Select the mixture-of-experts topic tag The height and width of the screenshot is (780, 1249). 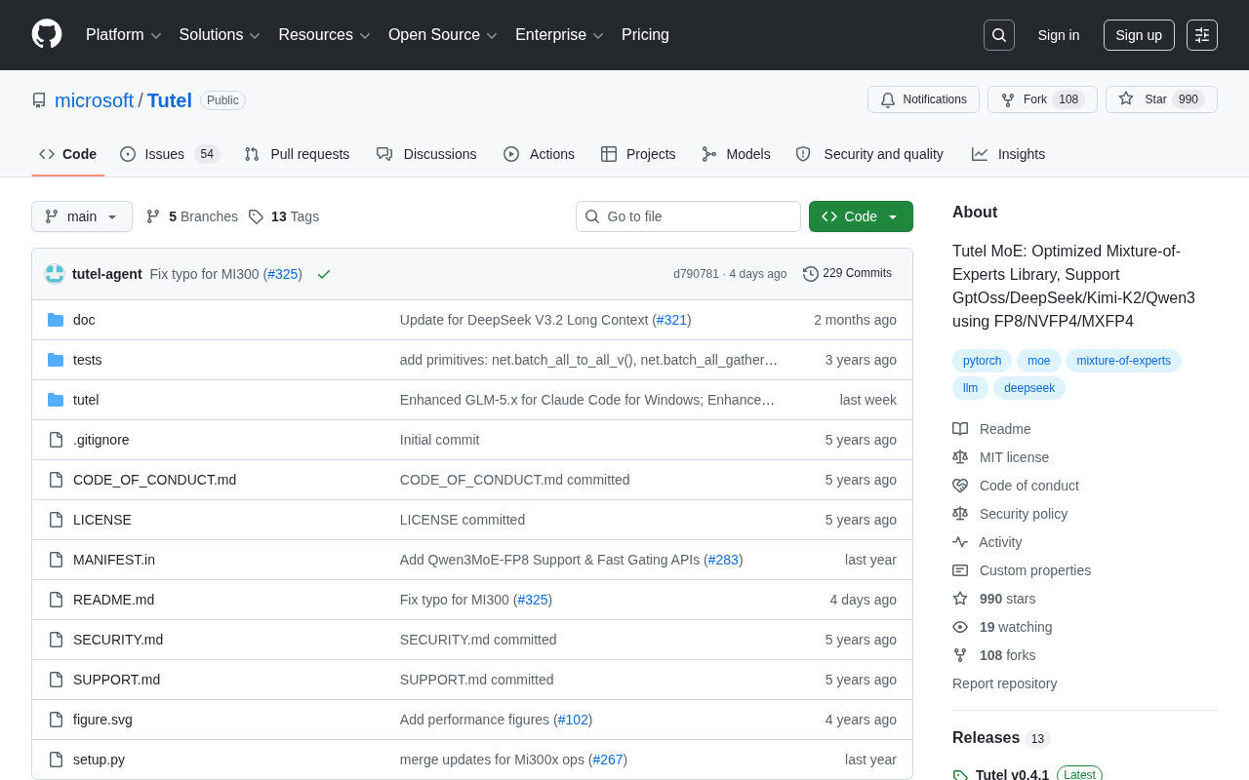(x=1123, y=361)
